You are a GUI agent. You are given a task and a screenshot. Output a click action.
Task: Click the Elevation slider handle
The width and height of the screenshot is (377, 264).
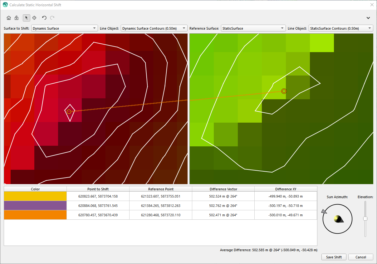365,218
